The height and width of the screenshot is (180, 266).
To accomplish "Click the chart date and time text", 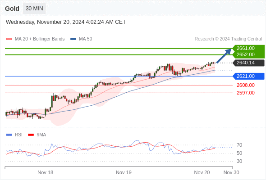I will tap(66, 22).
